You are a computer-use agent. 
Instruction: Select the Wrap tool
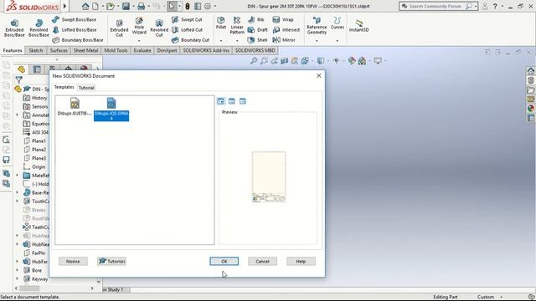click(283, 20)
